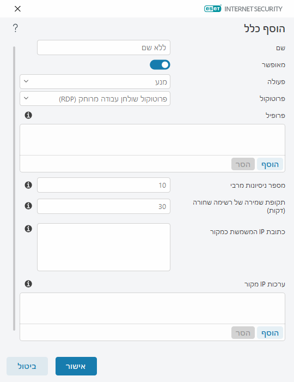Close the Add Rule dialog with X
Screen dimensions: 294x382
coord(17,9)
